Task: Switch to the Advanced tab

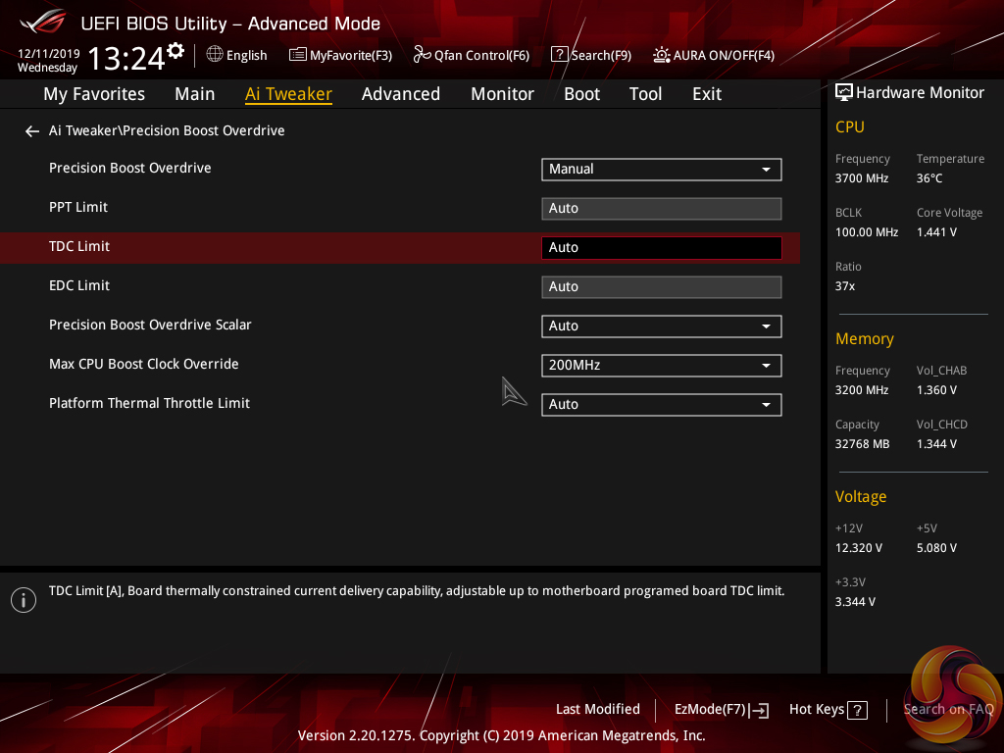Action: (x=400, y=94)
